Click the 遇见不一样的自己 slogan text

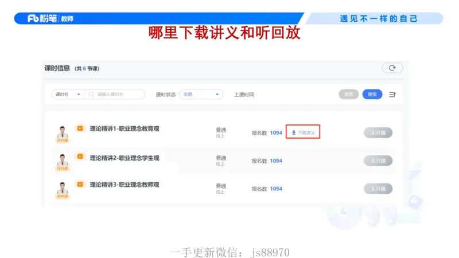point(379,19)
